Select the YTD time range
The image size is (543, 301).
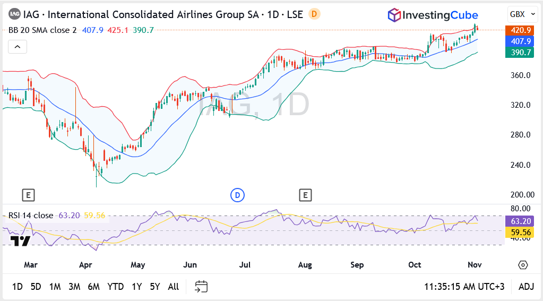(115, 287)
